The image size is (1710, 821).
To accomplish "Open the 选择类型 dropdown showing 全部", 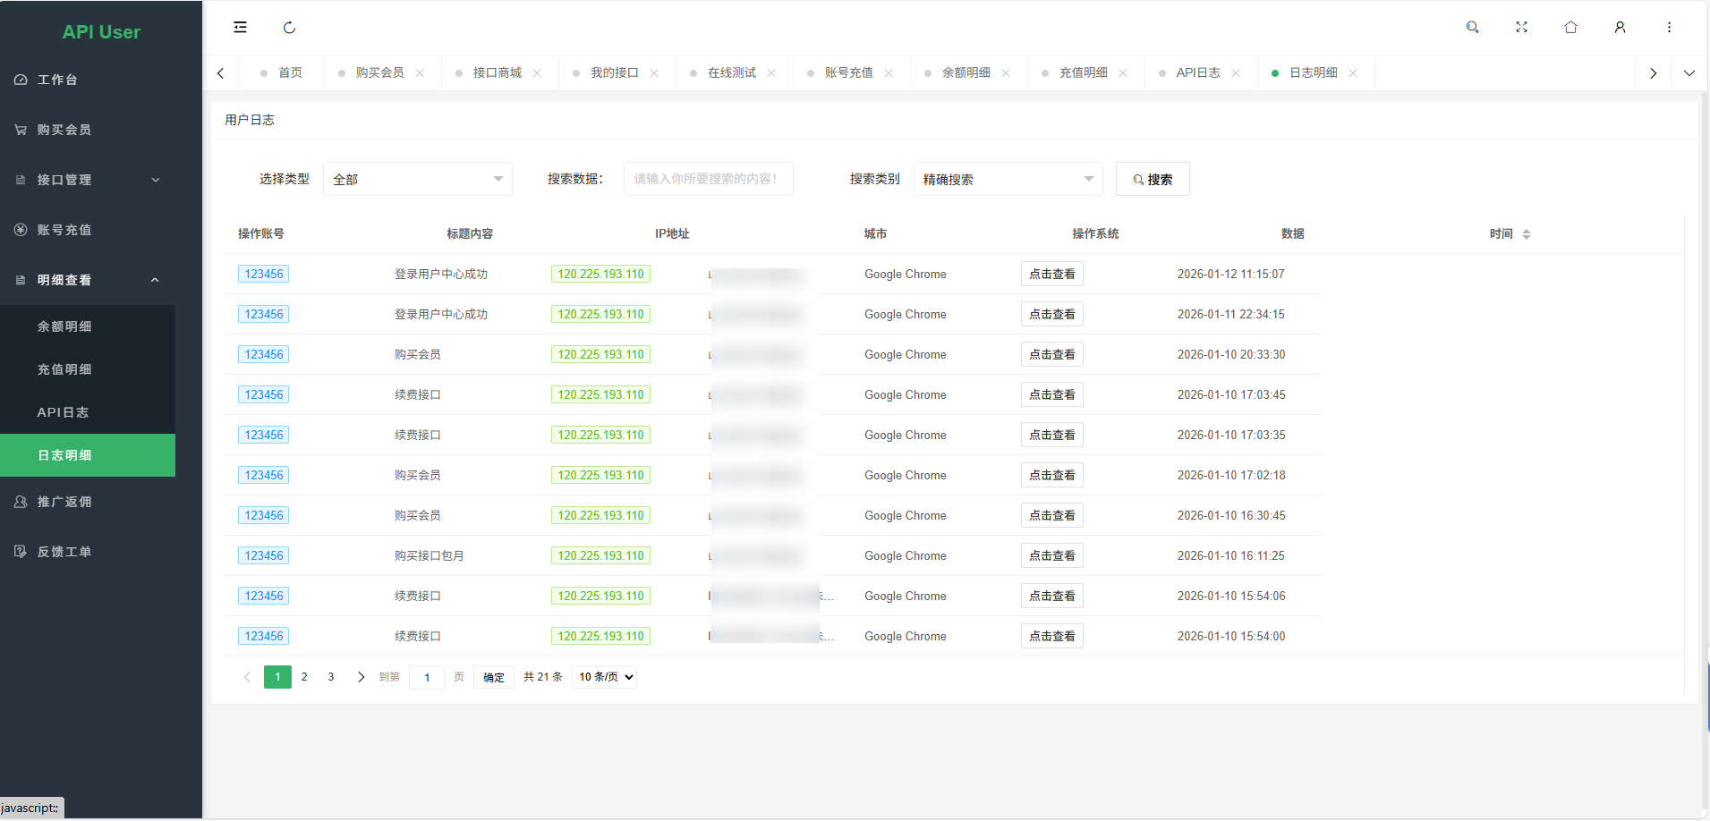I will click(x=417, y=180).
